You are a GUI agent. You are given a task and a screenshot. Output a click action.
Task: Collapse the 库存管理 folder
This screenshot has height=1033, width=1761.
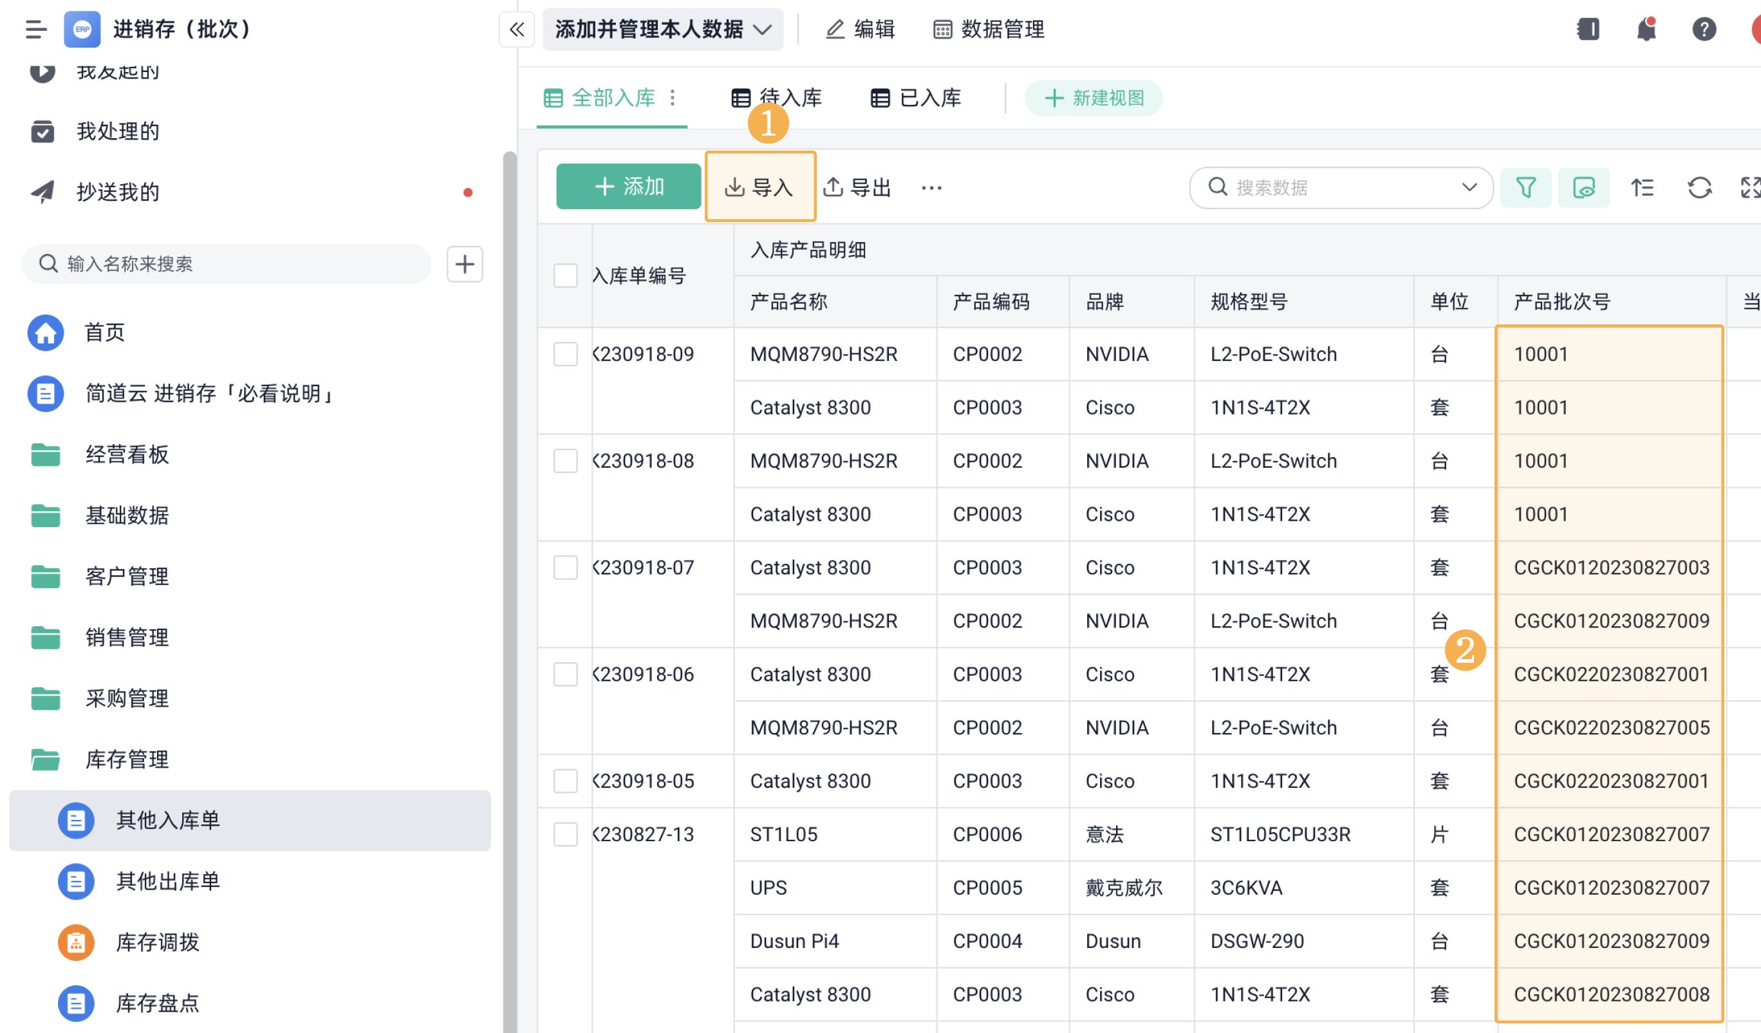(x=126, y=759)
